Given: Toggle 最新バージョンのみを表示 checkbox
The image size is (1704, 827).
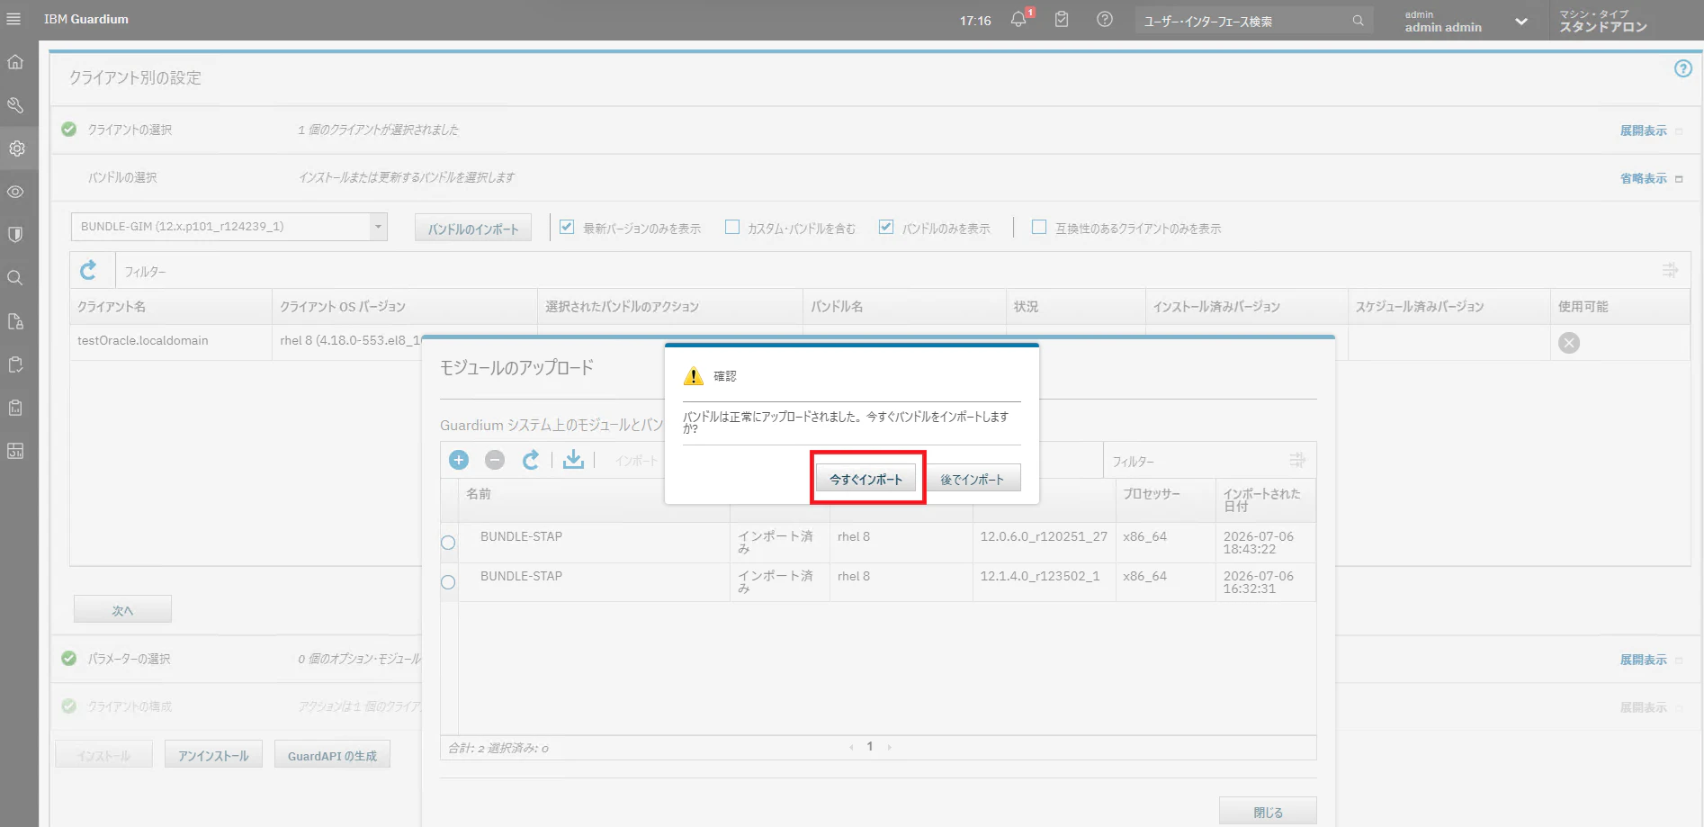Looking at the screenshot, I should (x=567, y=227).
